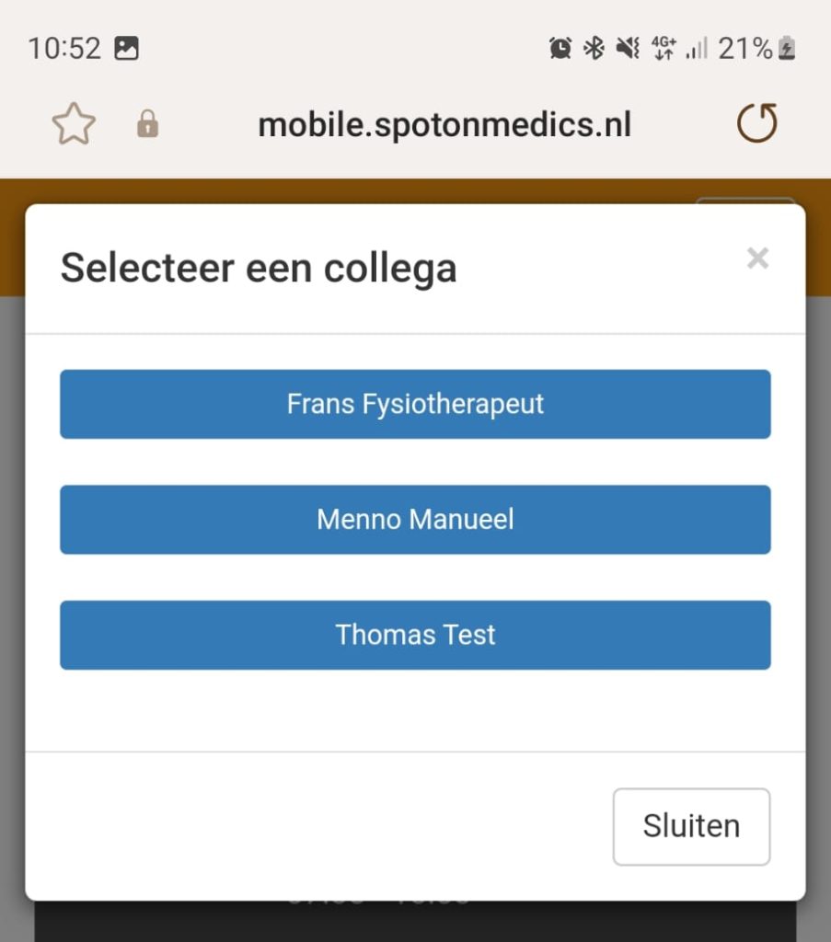Tap the Bluetooth status icon
The image size is (831, 942).
594,49
